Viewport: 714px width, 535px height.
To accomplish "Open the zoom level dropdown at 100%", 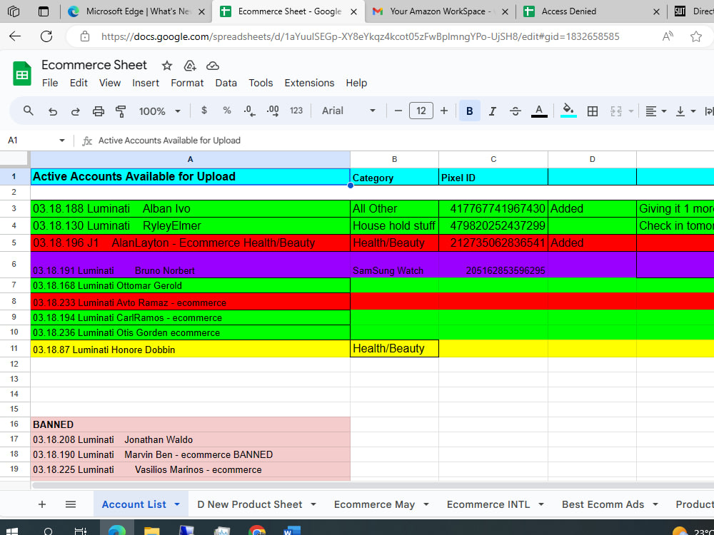I will [160, 111].
